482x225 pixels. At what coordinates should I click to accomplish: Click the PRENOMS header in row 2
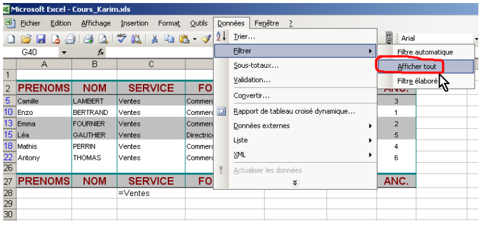click(44, 88)
